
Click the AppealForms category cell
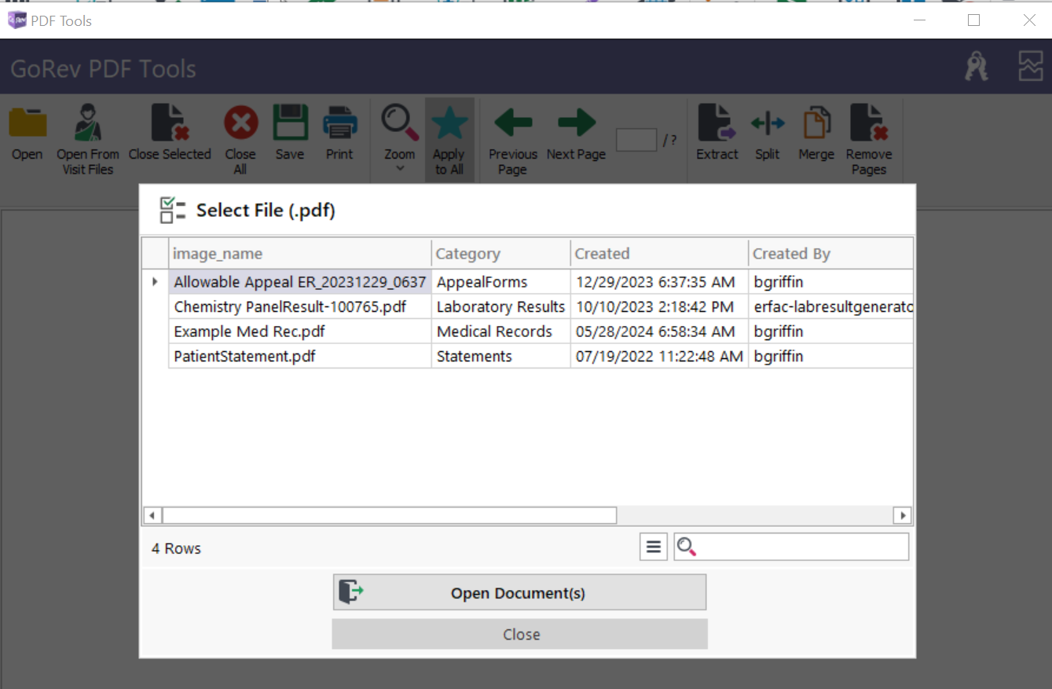point(500,282)
